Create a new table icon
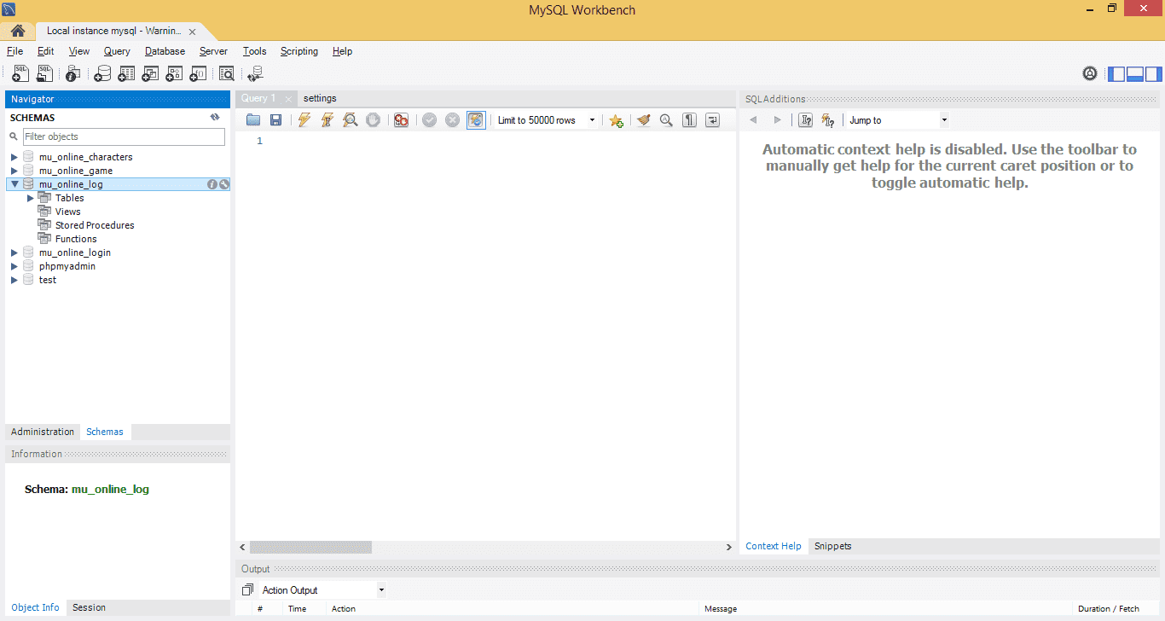This screenshot has height=621, width=1165. 126,74
